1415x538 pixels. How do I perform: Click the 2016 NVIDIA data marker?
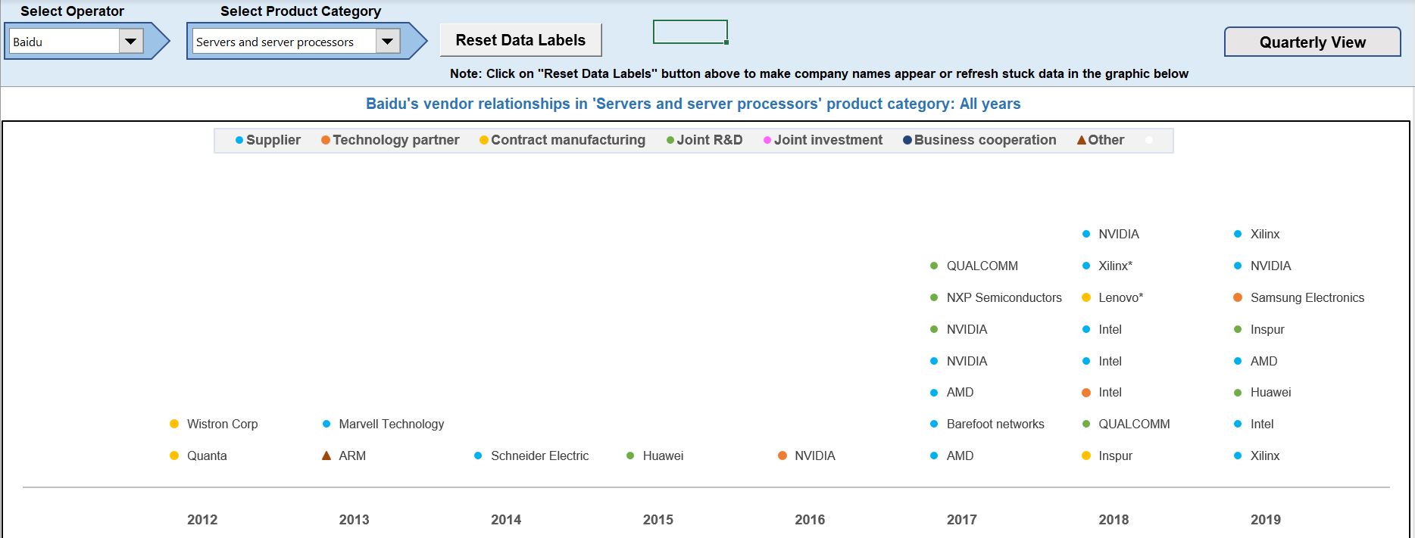(782, 456)
